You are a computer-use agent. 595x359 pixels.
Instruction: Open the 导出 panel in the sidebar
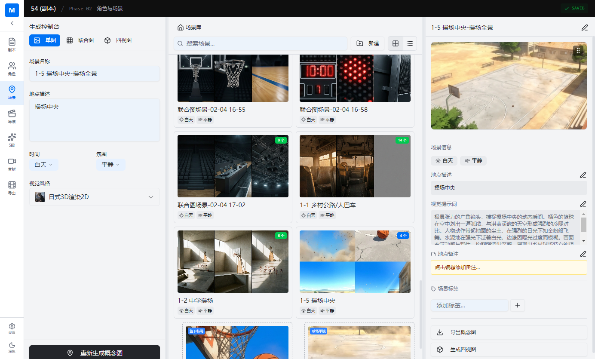12,187
